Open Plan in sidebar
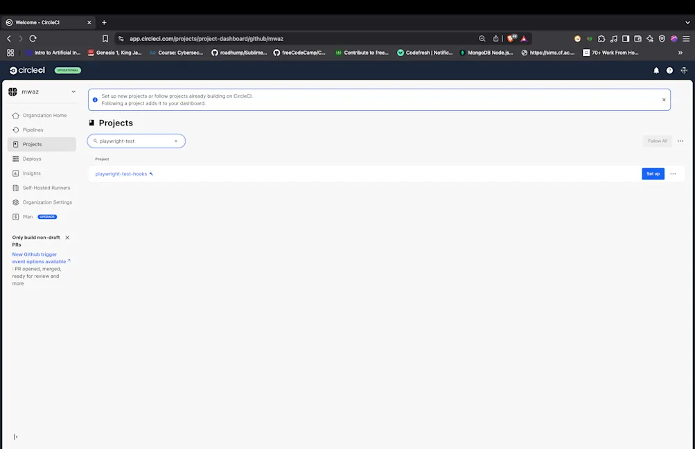695x449 pixels. tap(28, 217)
